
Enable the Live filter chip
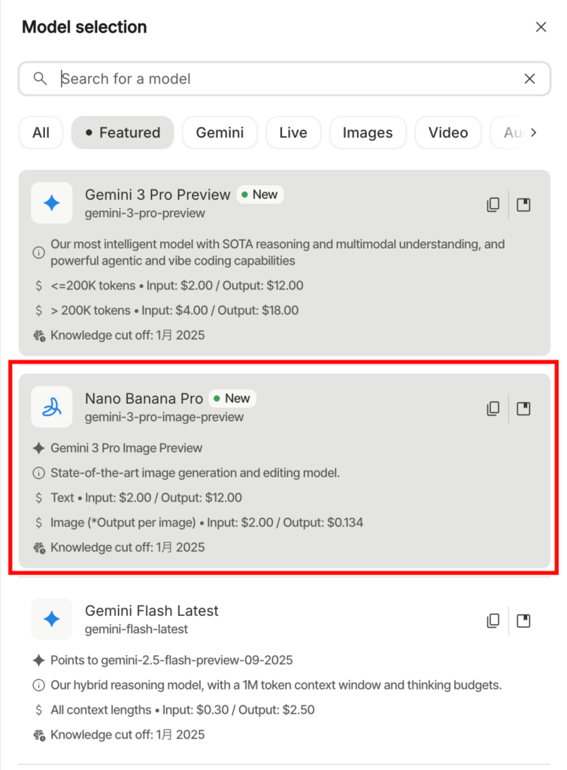pyautogui.click(x=293, y=132)
